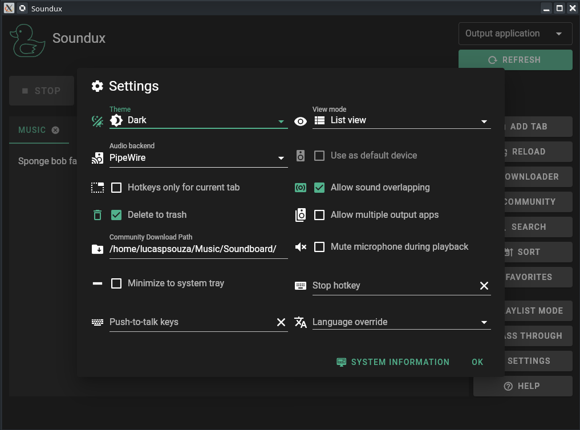This screenshot has height=430, width=580.
Task: Click the translate icon beside Language override
Action: pyautogui.click(x=301, y=322)
